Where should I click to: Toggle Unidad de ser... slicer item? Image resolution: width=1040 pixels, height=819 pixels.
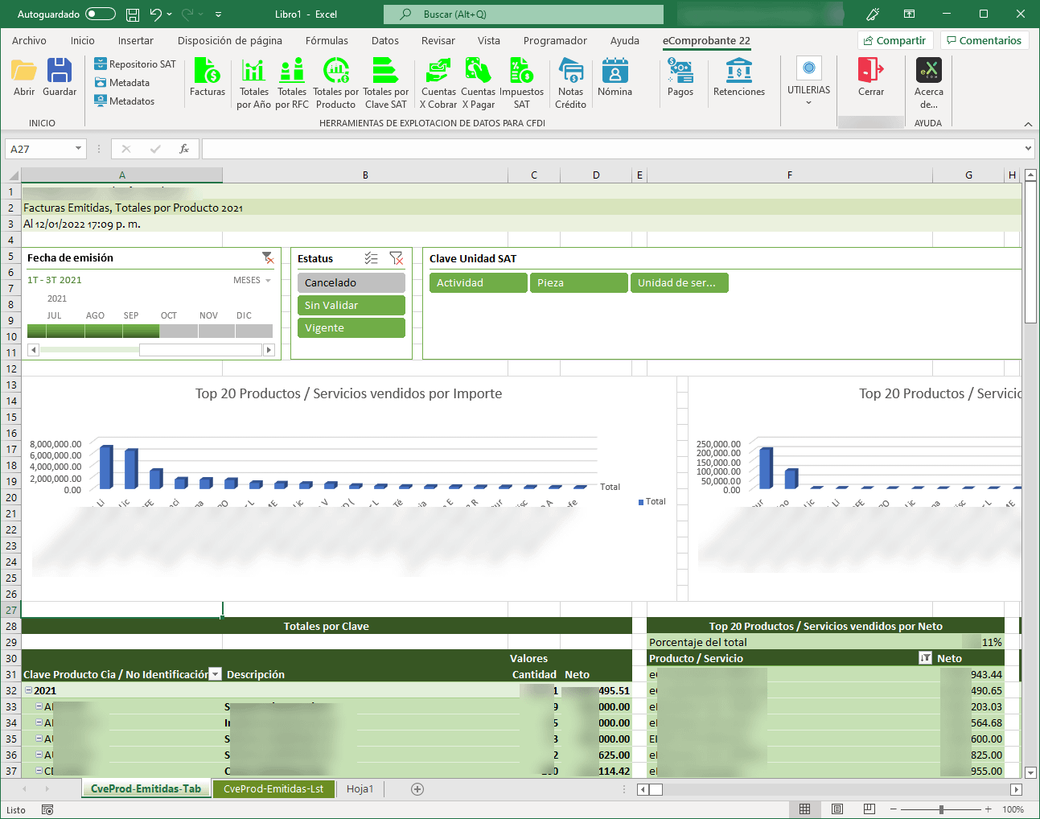(x=680, y=283)
